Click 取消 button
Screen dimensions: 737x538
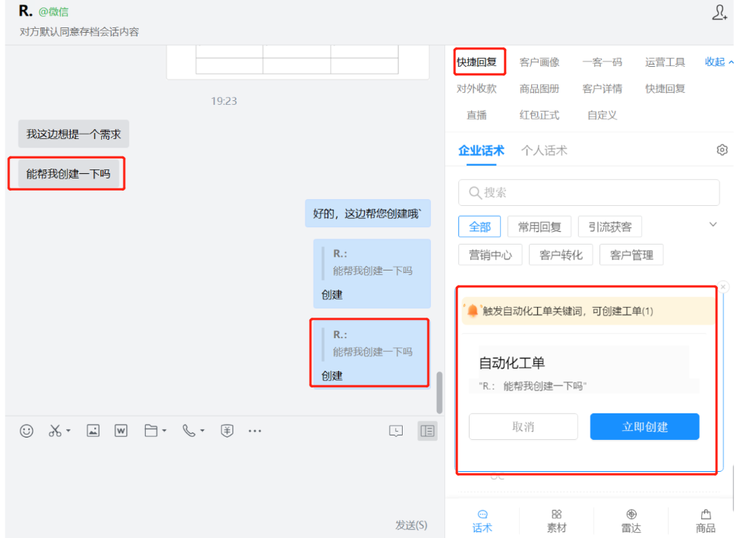[x=523, y=426]
